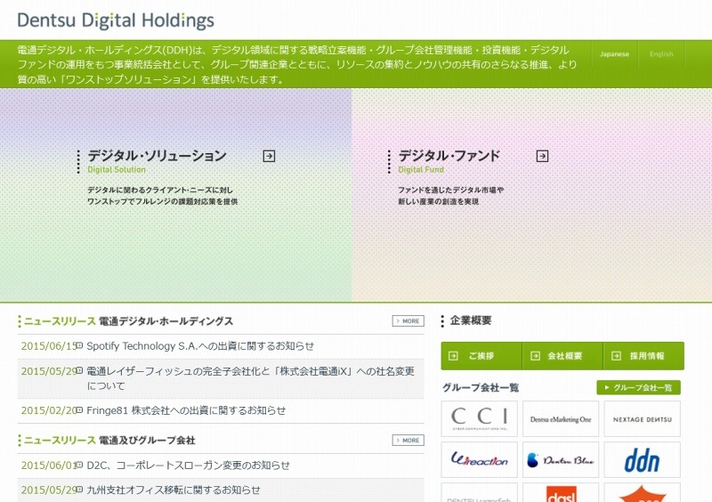The height and width of the screenshot is (502, 712).
Task: Click MORE for 電通及びグループ会社 news
Action: [409, 441]
